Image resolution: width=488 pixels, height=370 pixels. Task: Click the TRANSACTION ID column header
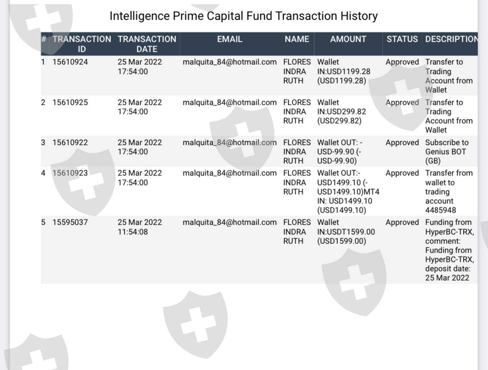[x=82, y=44]
